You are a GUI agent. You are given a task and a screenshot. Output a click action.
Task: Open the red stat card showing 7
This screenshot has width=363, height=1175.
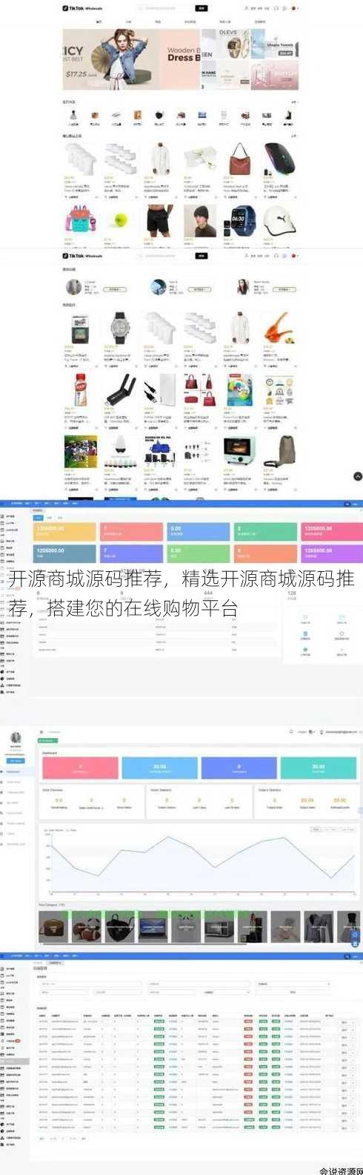click(x=132, y=531)
